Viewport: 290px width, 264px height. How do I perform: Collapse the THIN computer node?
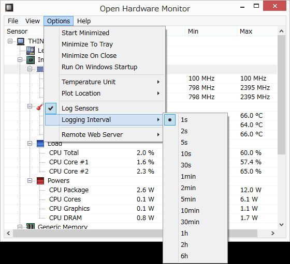click(x=10, y=41)
